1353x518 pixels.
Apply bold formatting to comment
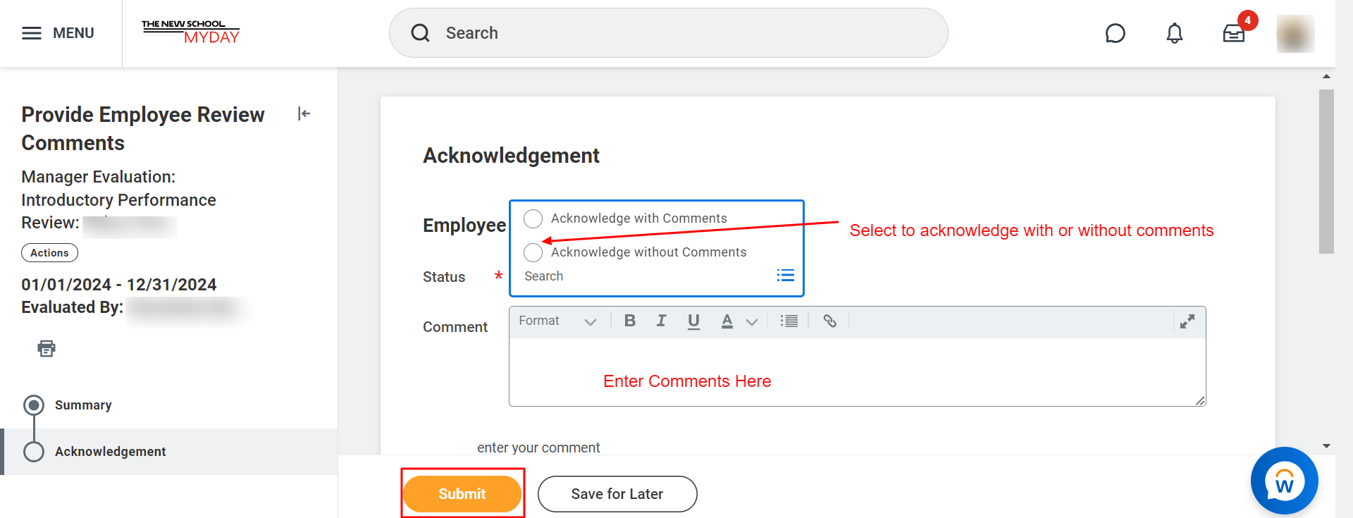630,321
